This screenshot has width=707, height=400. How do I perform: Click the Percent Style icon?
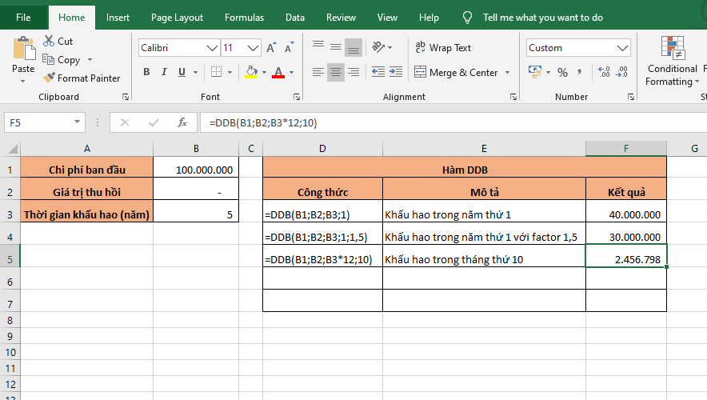562,73
